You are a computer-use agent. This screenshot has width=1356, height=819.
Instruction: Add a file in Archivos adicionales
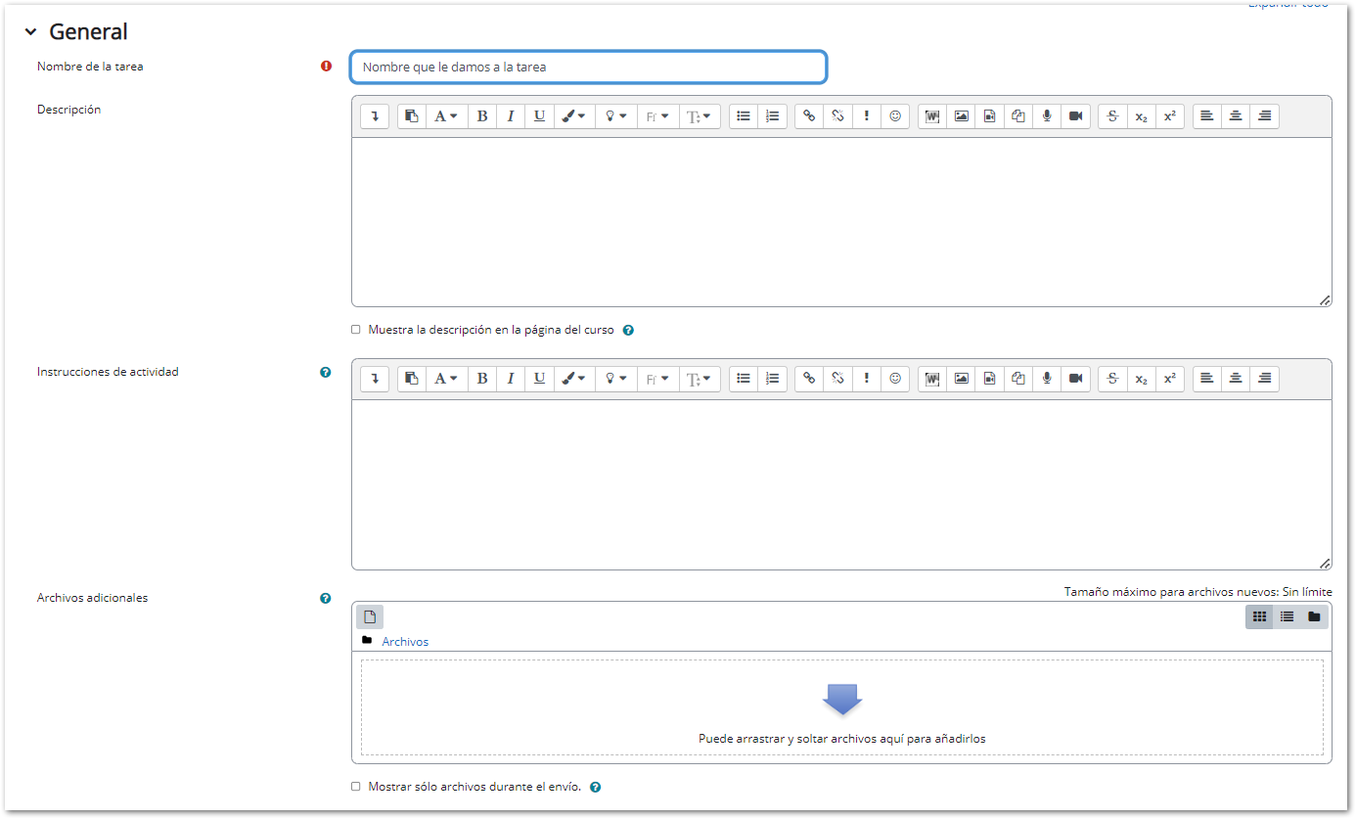[370, 616]
